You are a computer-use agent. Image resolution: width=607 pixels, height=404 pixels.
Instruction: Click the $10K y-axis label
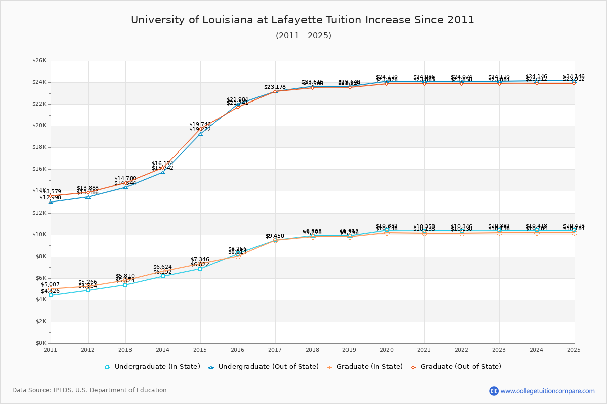(x=39, y=235)
